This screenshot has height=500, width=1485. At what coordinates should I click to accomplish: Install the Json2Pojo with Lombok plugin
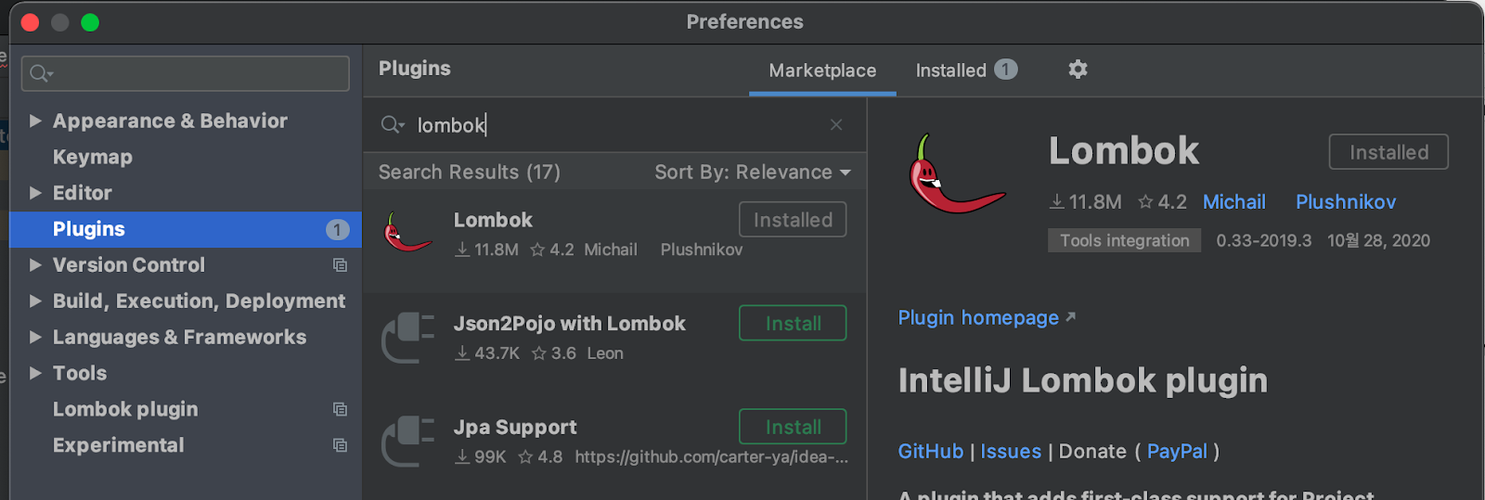point(793,324)
